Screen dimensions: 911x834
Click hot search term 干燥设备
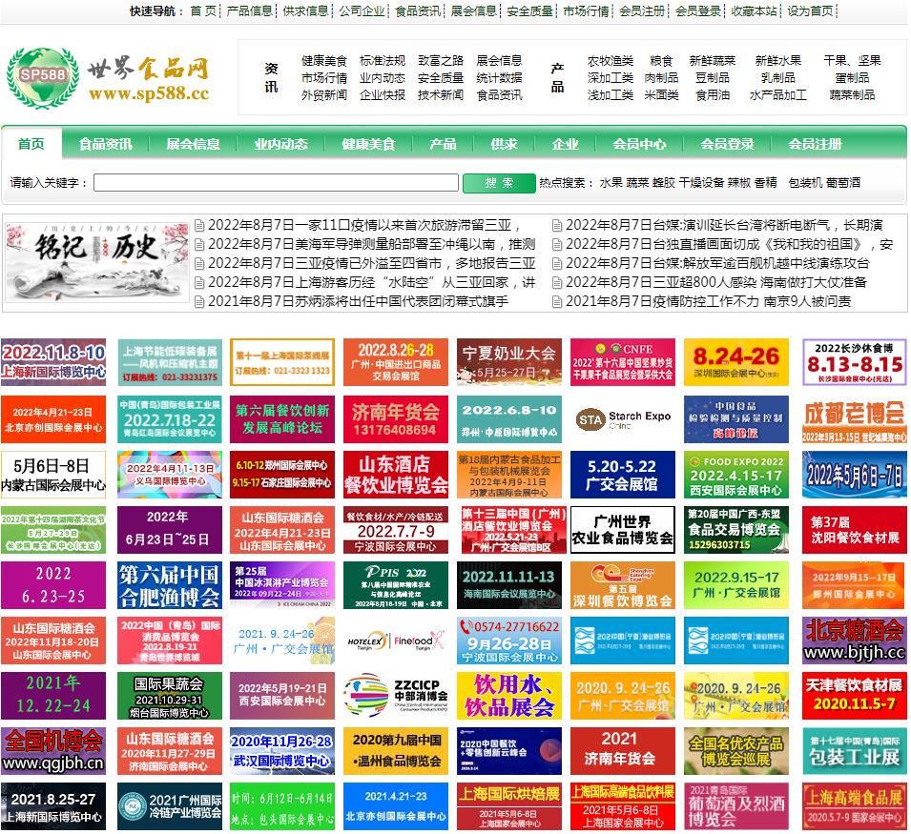(x=701, y=183)
